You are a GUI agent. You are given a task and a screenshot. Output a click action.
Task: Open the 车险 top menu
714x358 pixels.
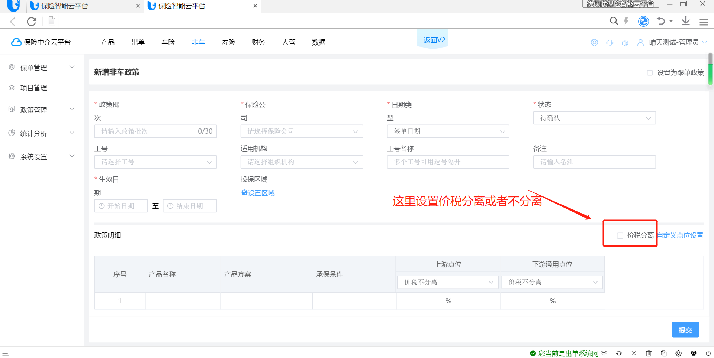coord(168,42)
